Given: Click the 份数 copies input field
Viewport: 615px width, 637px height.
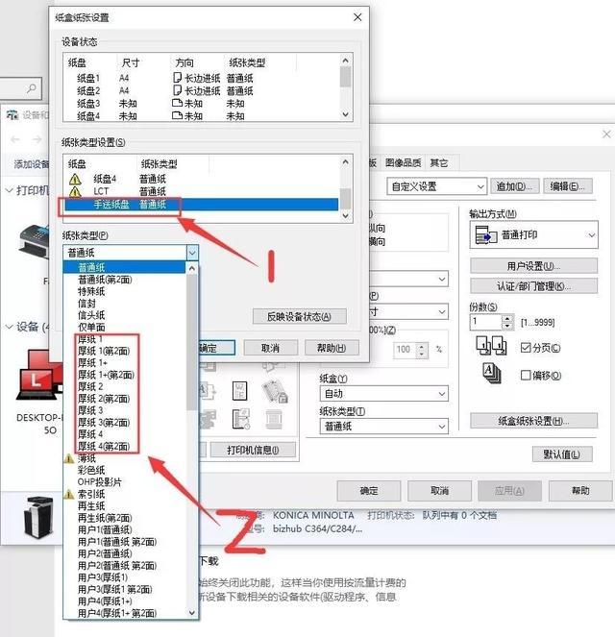Looking at the screenshot, I should pos(486,322).
